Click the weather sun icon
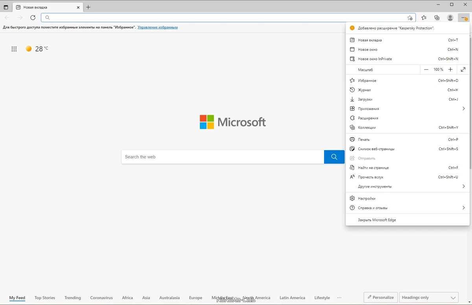This screenshot has height=305, width=472. pos(29,49)
